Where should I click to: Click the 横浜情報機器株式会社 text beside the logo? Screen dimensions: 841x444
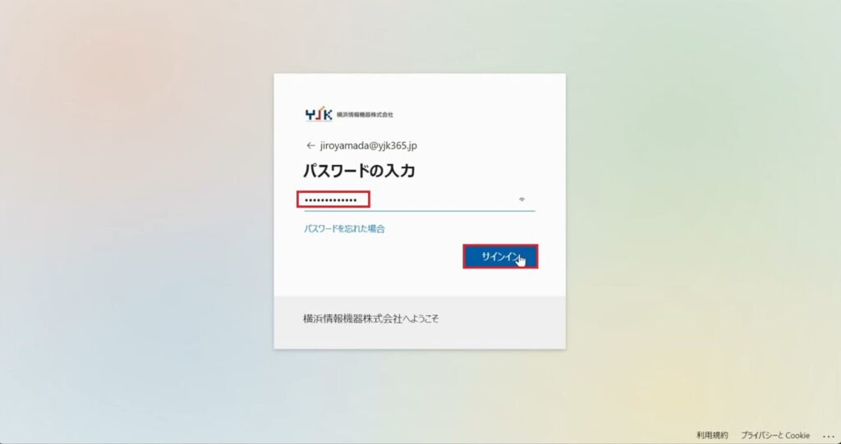tap(365, 115)
